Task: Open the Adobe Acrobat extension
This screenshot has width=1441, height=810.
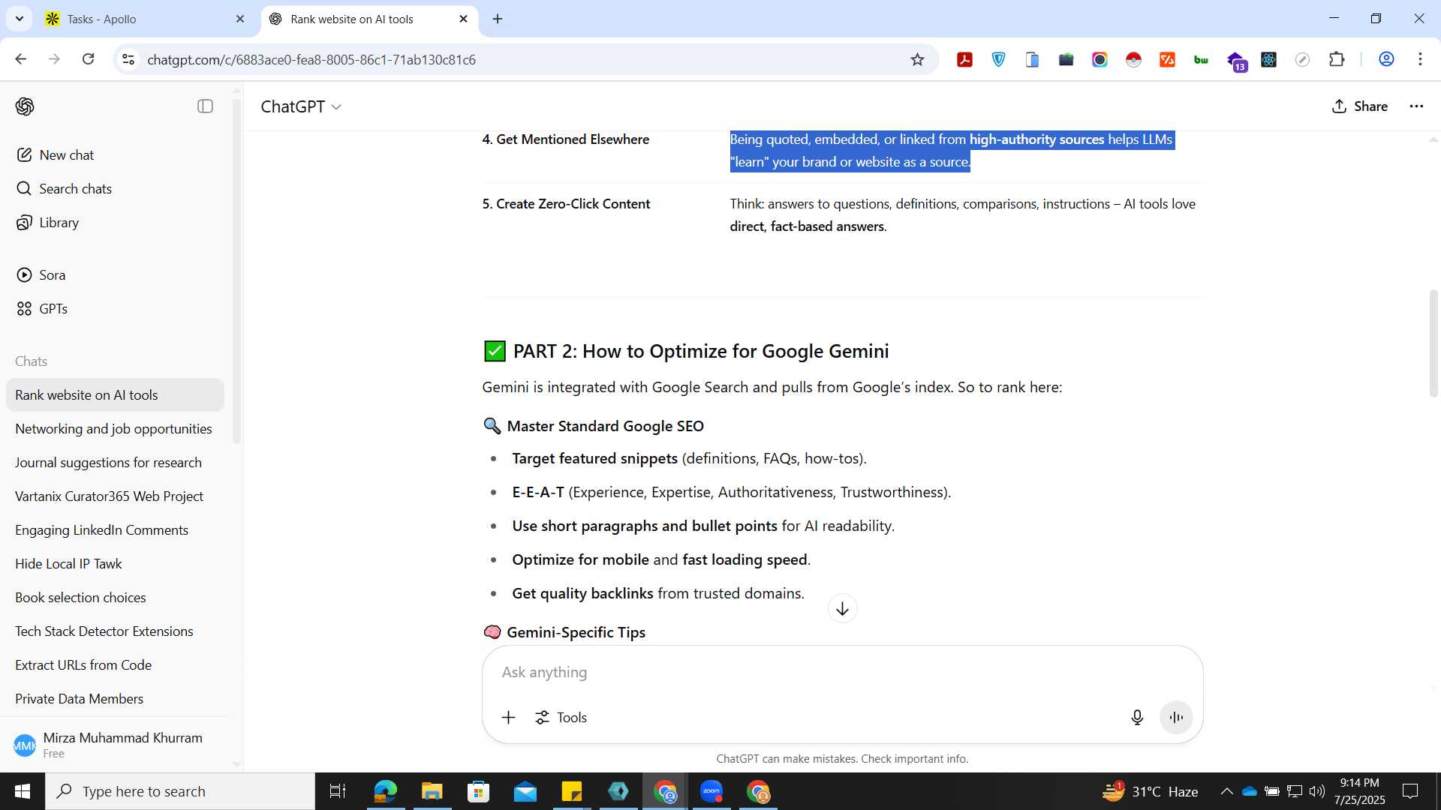Action: [964, 60]
